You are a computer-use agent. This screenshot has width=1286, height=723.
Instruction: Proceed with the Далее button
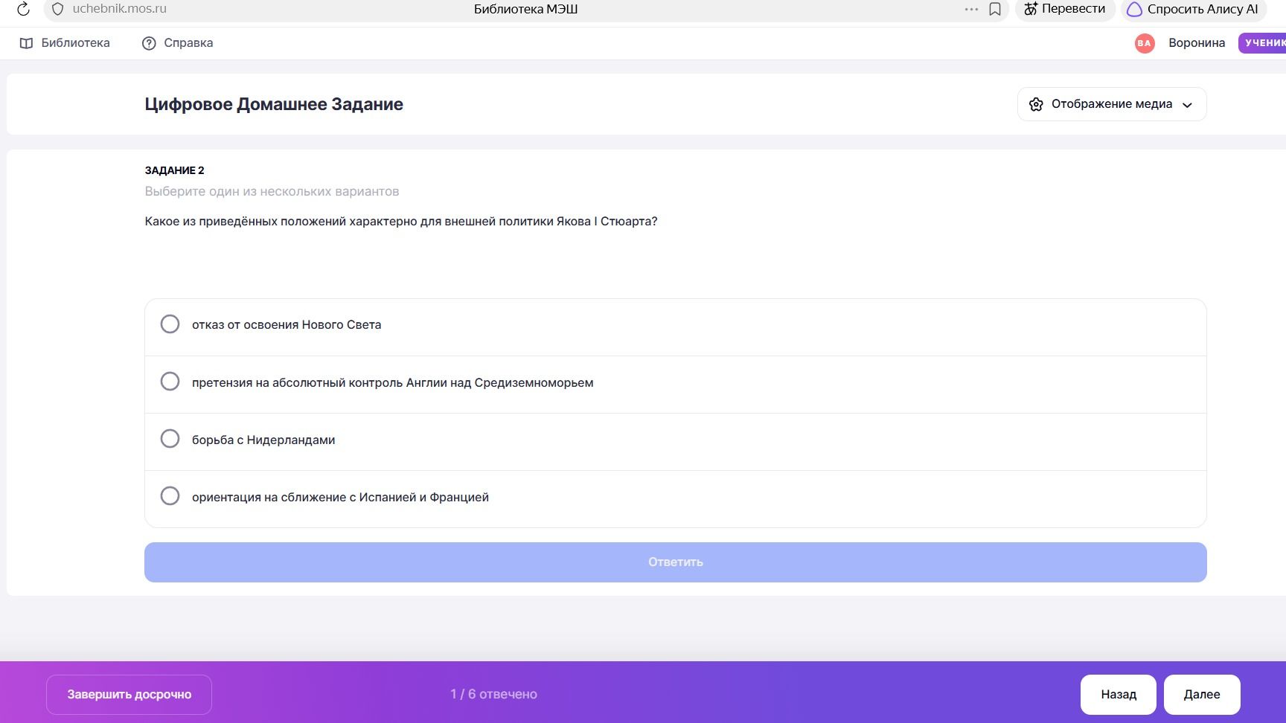click(1202, 695)
